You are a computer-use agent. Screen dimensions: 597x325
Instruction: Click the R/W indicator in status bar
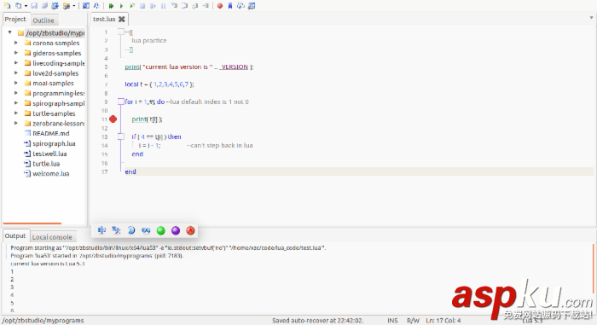(x=413, y=321)
